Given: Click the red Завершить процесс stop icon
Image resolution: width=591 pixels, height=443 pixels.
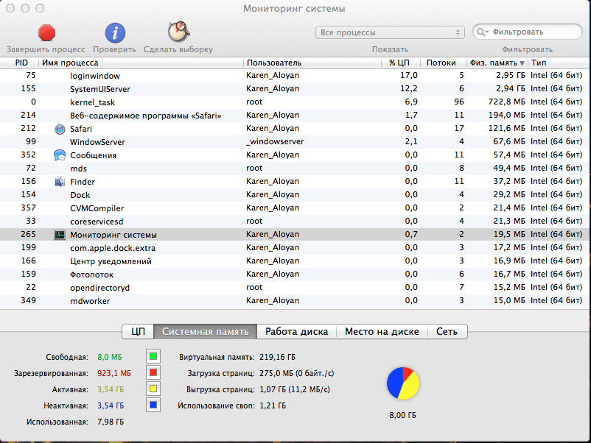Looking at the screenshot, I should pyautogui.click(x=46, y=32).
